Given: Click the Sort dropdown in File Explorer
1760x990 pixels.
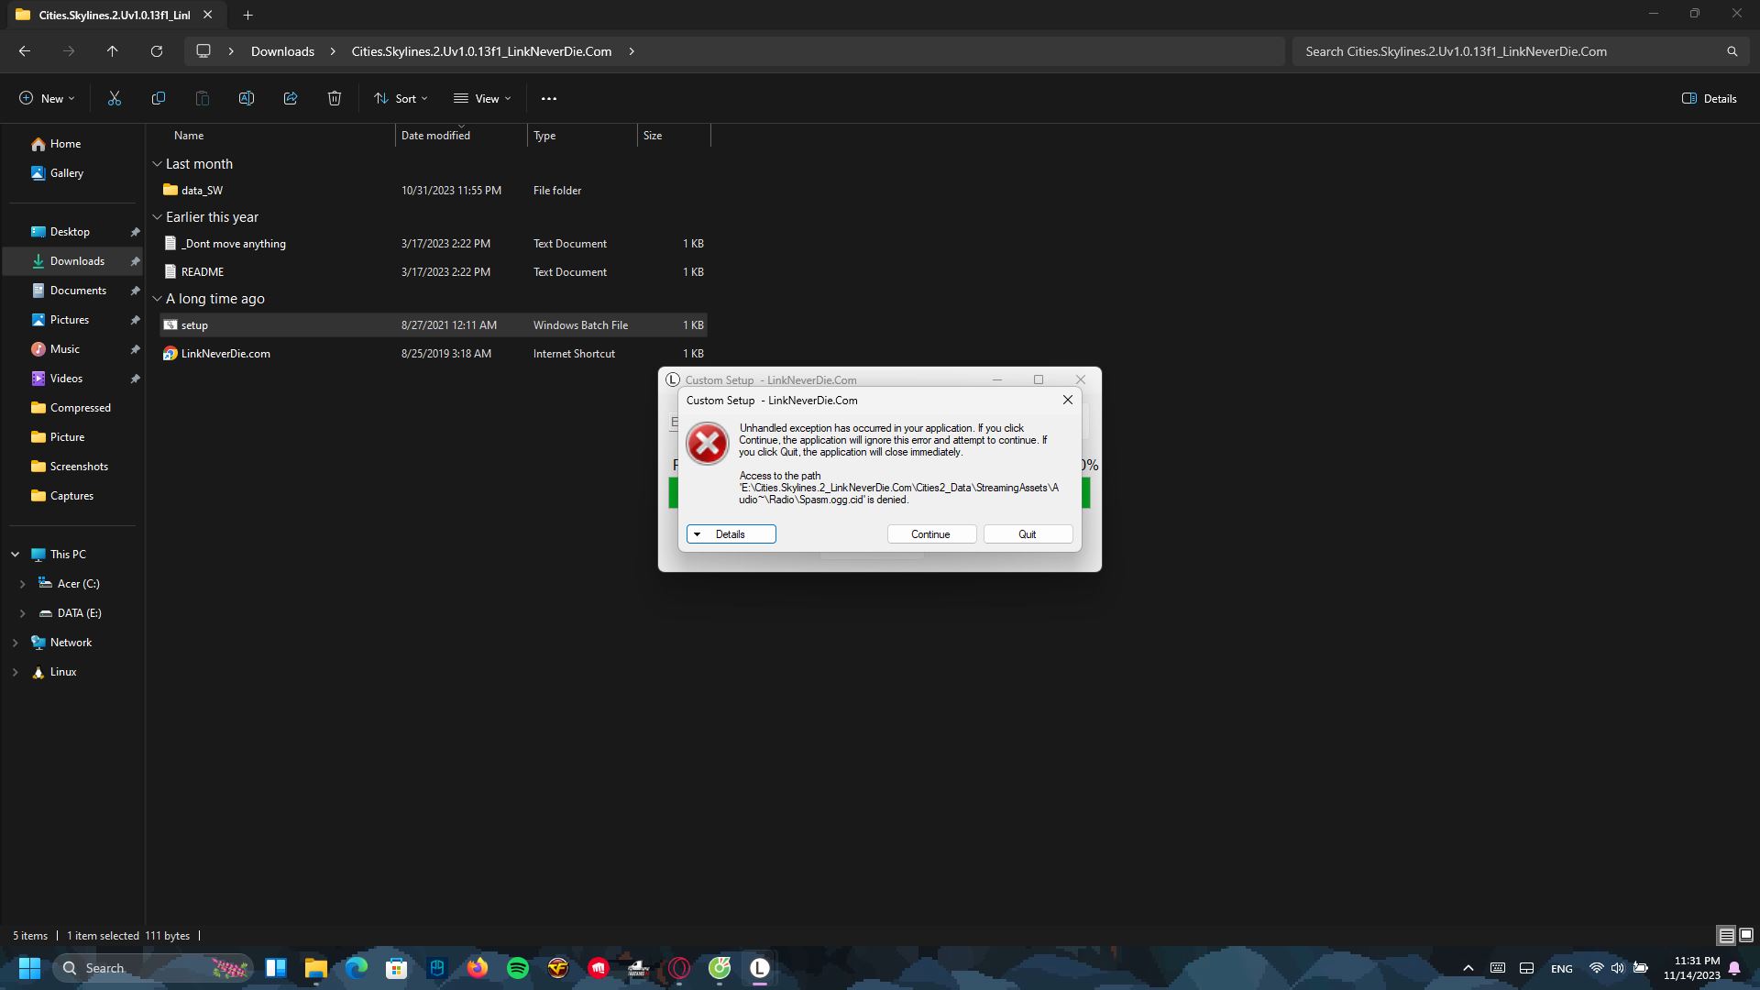Looking at the screenshot, I should [406, 98].
